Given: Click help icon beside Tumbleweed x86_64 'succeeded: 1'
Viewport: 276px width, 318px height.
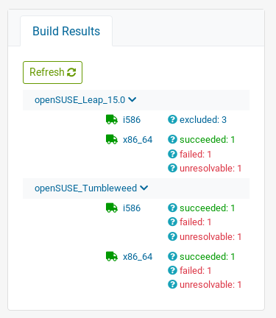Looking at the screenshot, I should (172, 256).
